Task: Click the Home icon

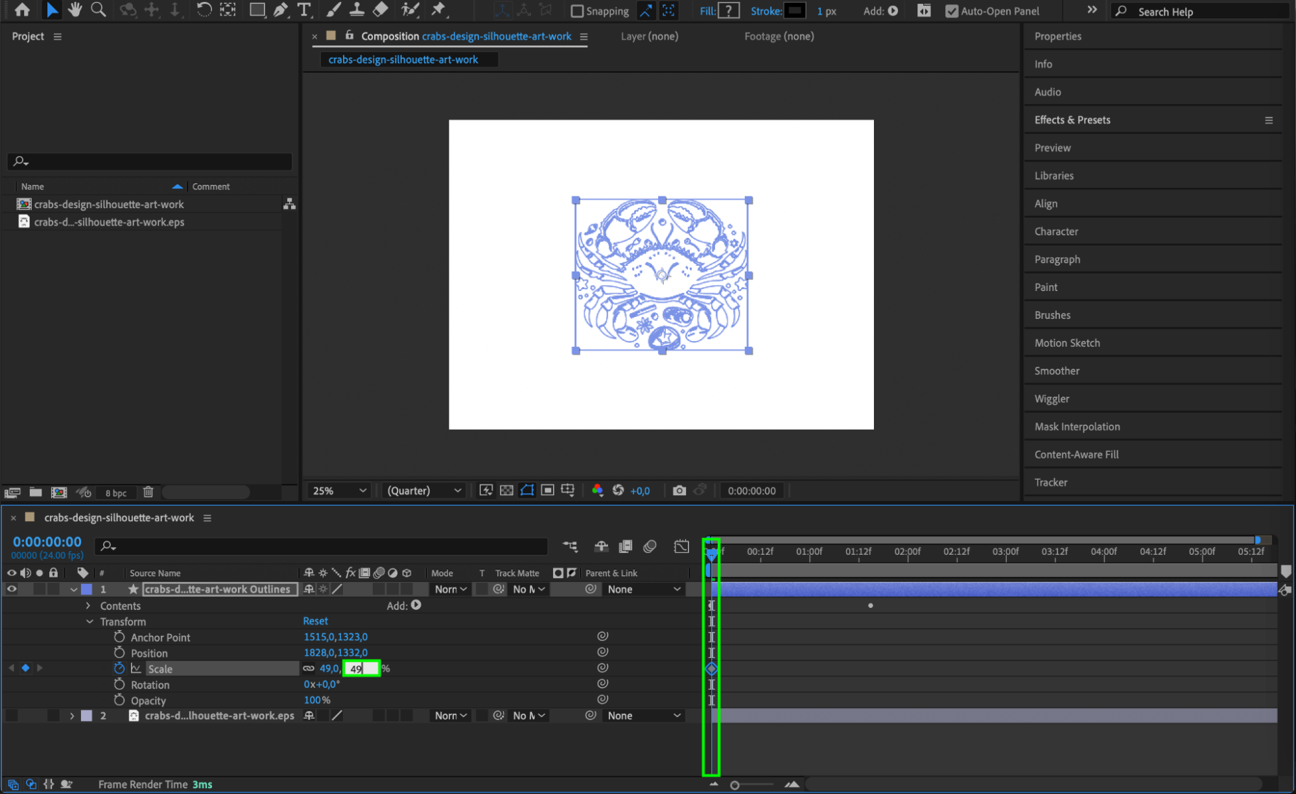Action: tap(22, 10)
